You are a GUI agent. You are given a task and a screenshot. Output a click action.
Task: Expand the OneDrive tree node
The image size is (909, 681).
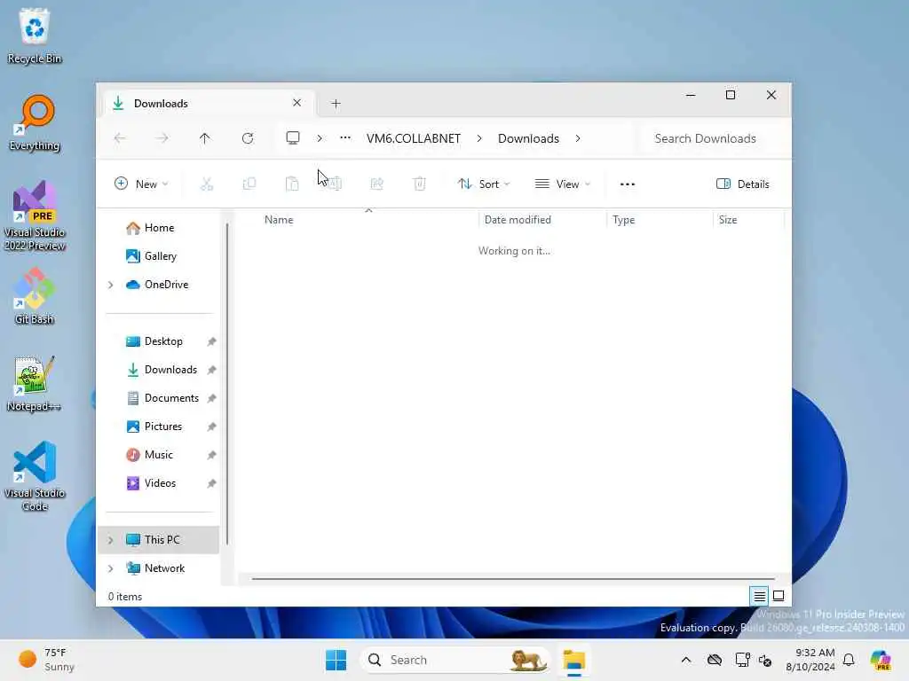[x=110, y=285]
